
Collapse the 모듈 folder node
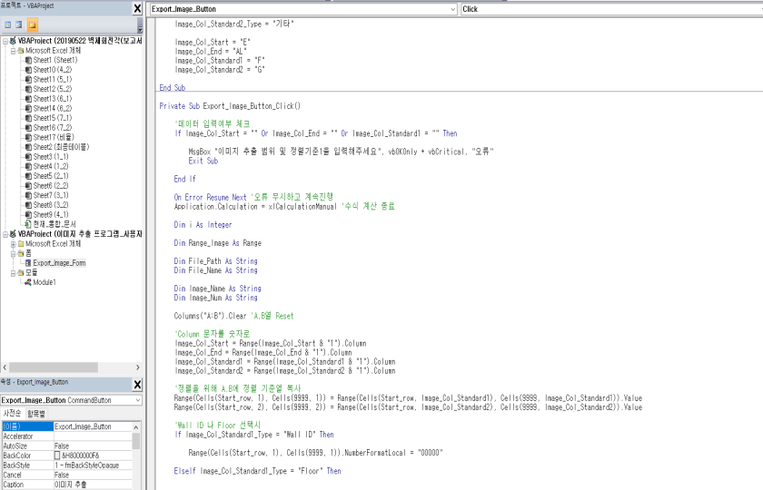tap(13, 272)
